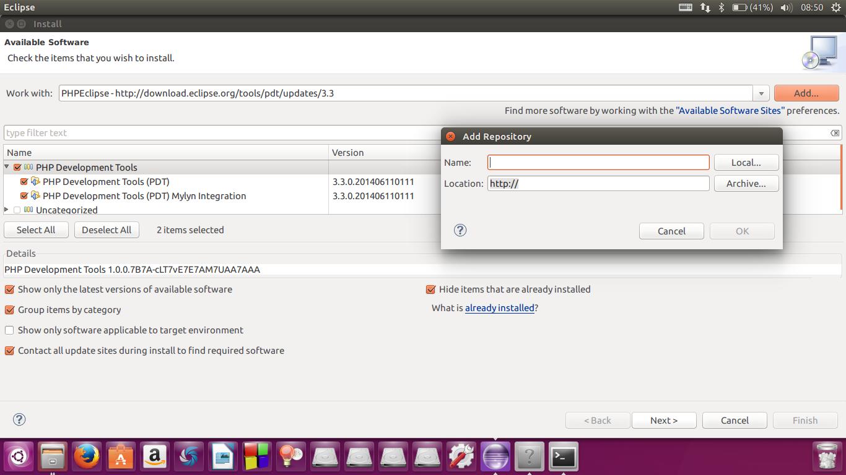Click Archive... button in Add Repository
846x475 pixels.
point(746,184)
